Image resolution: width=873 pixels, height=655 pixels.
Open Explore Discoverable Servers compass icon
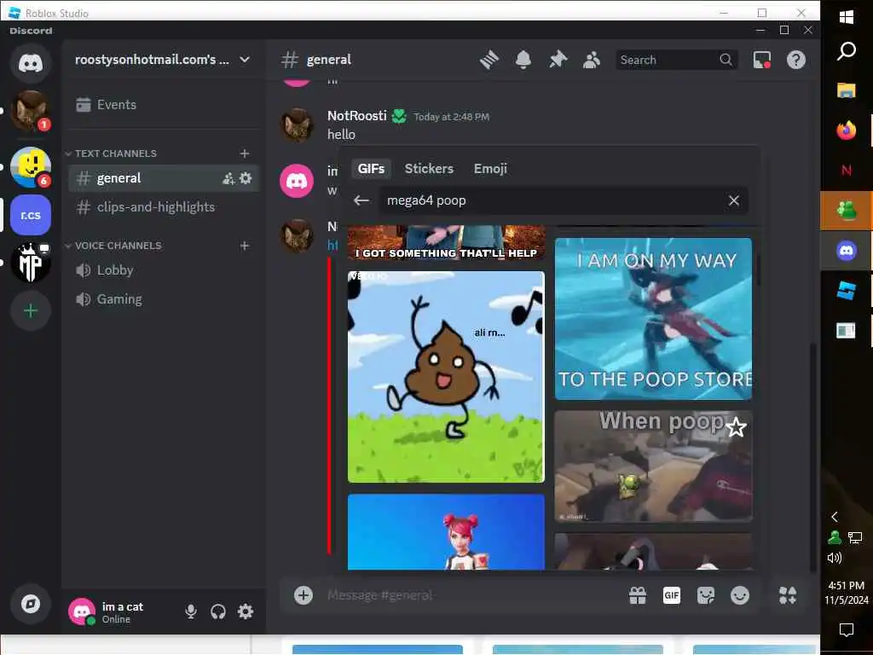31,604
